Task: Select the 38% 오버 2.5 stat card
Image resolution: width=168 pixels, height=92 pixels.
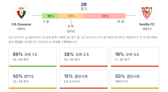Action: (x=84, y=57)
